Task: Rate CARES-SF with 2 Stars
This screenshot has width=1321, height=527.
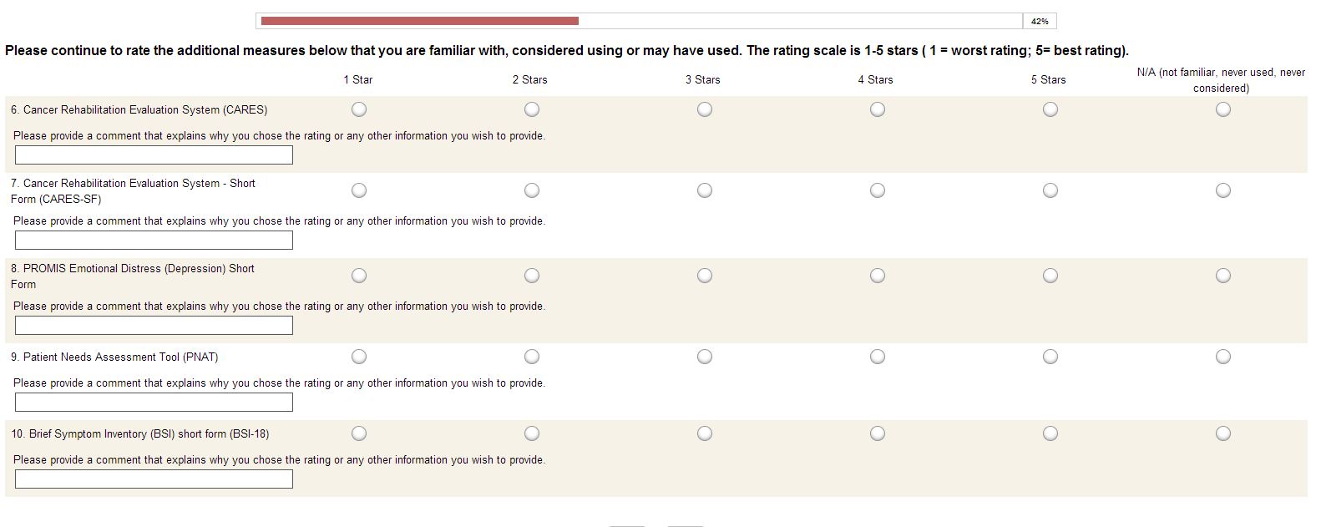Action: click(x=532, y=190)
